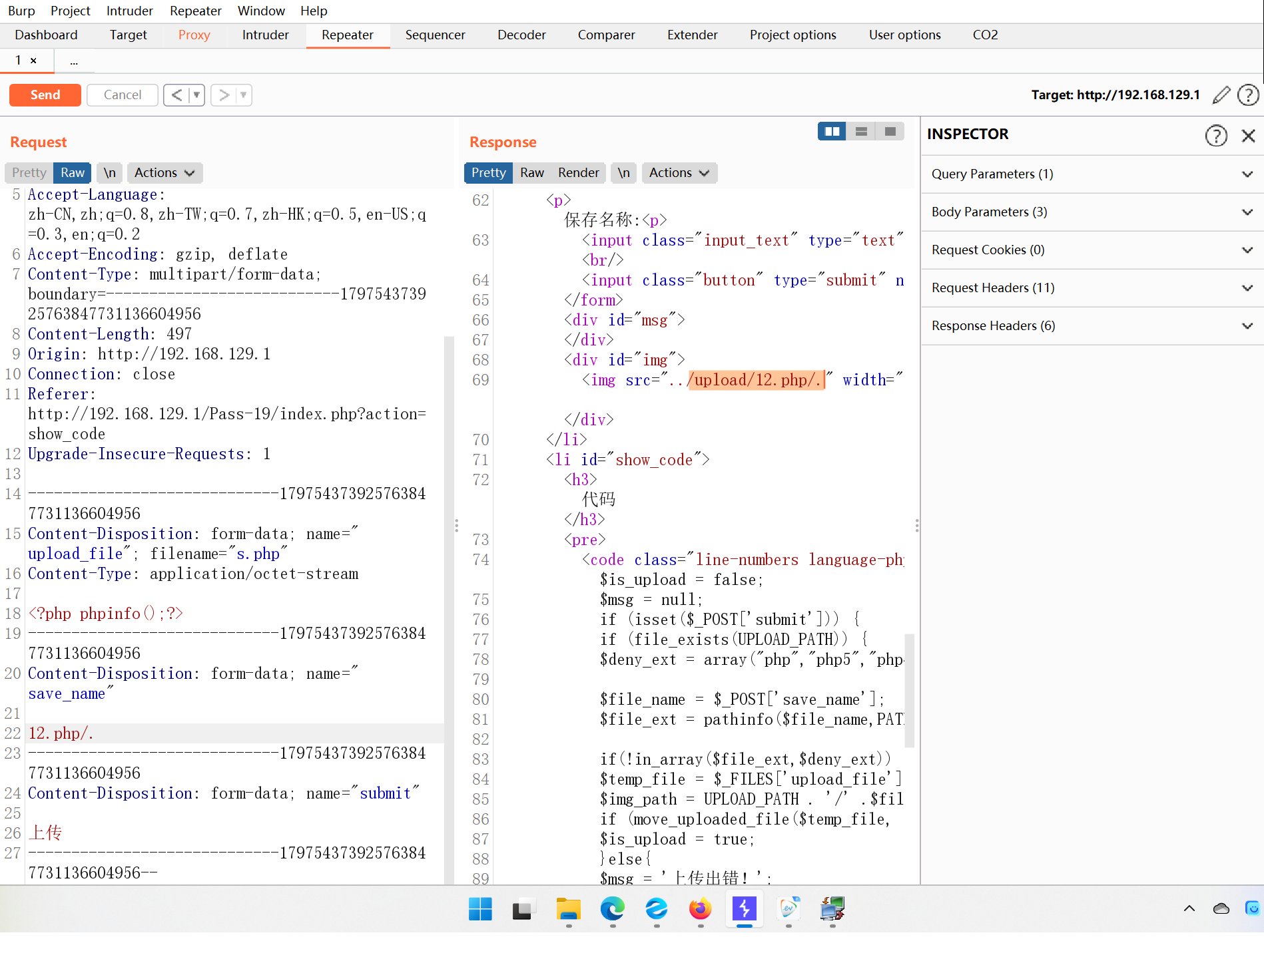Click the response pane vertical scrollbar
Viewport: 1264px width, 961px height.
pyautogui.click(x=909, y=690)
